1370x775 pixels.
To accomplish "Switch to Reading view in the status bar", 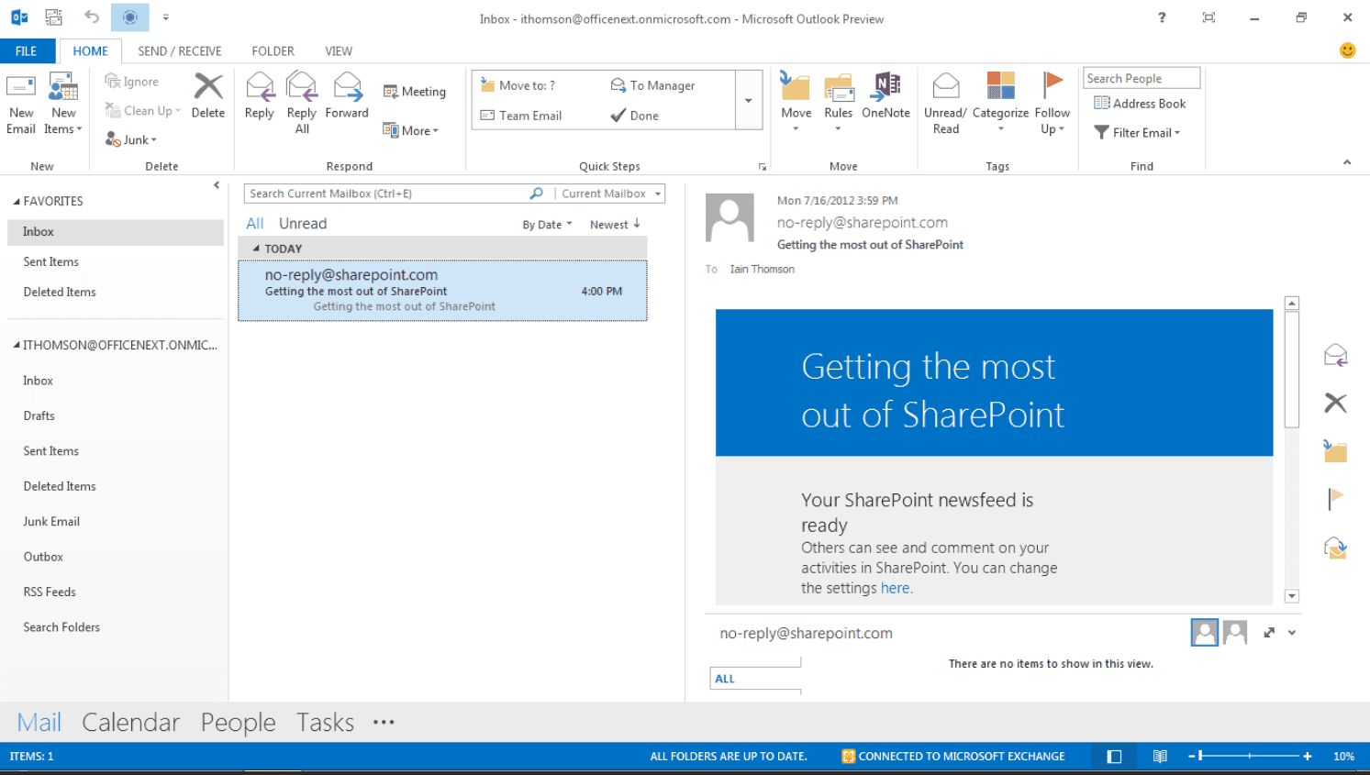I will point(1160,757).
